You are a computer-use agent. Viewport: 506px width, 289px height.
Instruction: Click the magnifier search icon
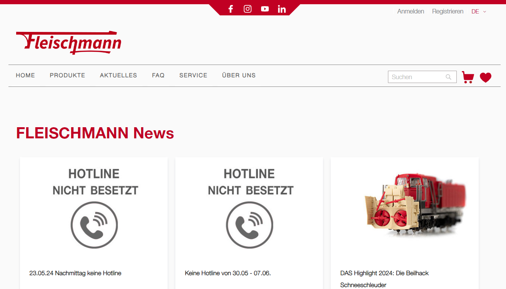[x=448, y=77]
